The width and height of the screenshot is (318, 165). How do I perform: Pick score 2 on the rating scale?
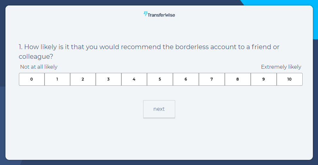(x=83, y=79)
